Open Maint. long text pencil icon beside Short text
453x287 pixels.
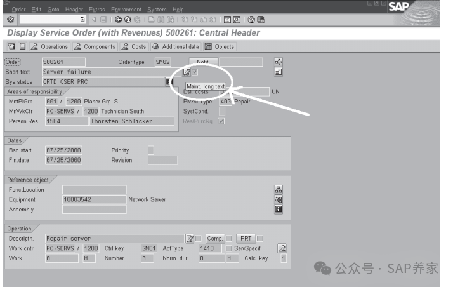point(187,72)
